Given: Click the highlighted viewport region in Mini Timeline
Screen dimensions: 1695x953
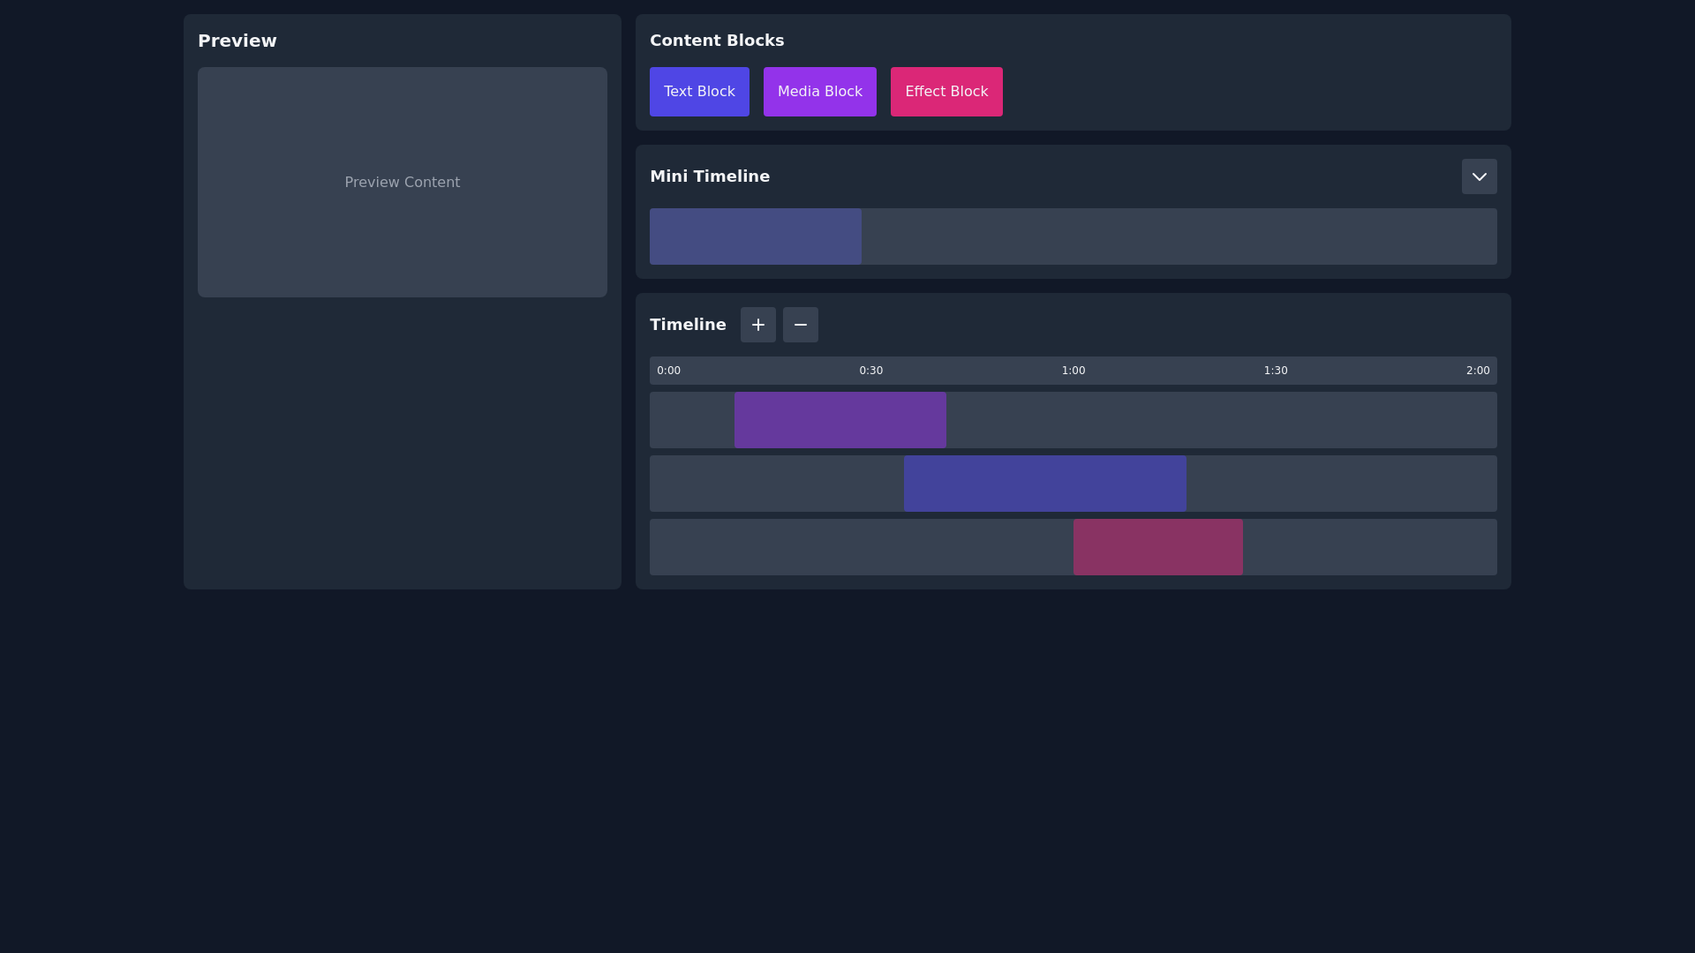Looking at the screenshot, I should (x=755, y=236).
